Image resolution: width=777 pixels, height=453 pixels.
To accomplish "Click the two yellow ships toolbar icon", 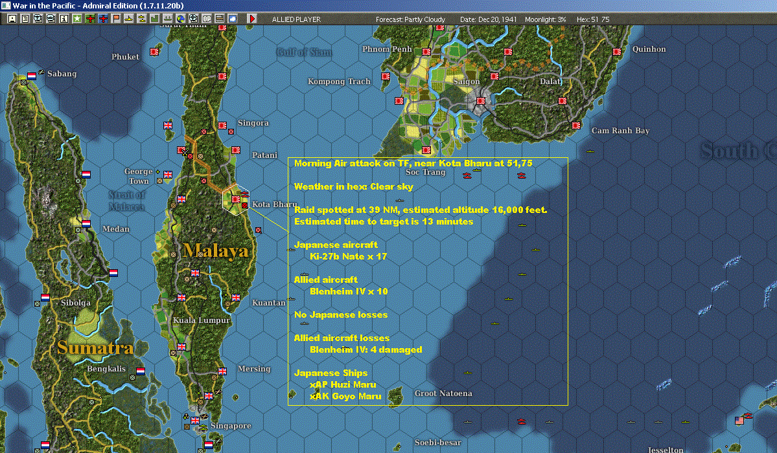I will coord(142,19).
